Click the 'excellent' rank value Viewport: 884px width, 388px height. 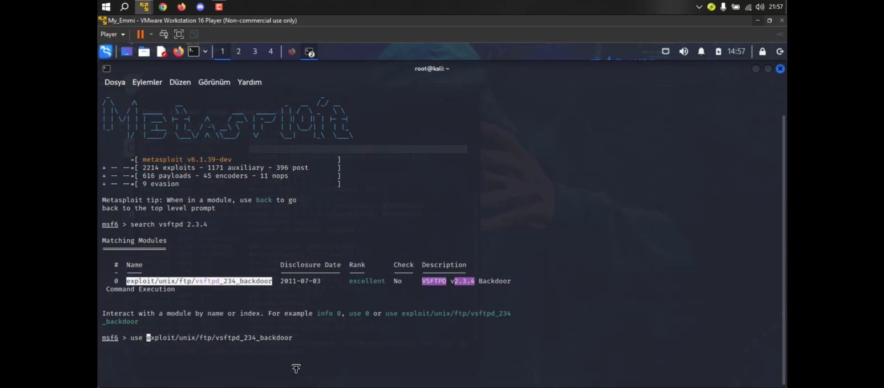point(367,281)
